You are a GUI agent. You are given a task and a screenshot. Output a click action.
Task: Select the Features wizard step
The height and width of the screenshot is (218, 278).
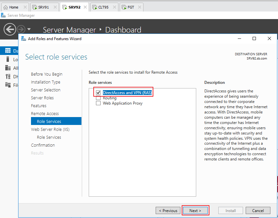(x=39, y=106)
